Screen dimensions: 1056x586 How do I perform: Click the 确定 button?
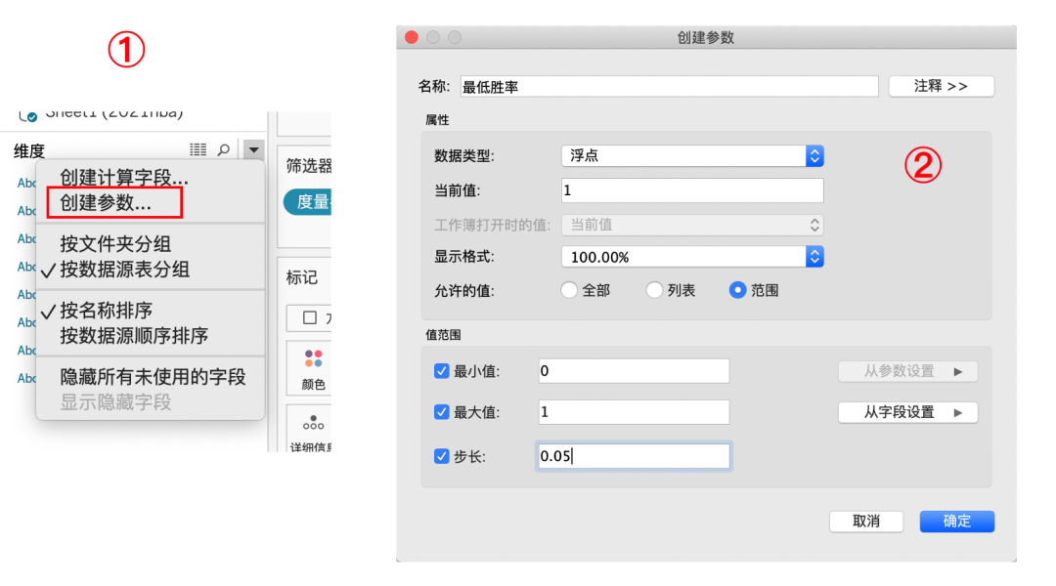click(x=957, y=522)
